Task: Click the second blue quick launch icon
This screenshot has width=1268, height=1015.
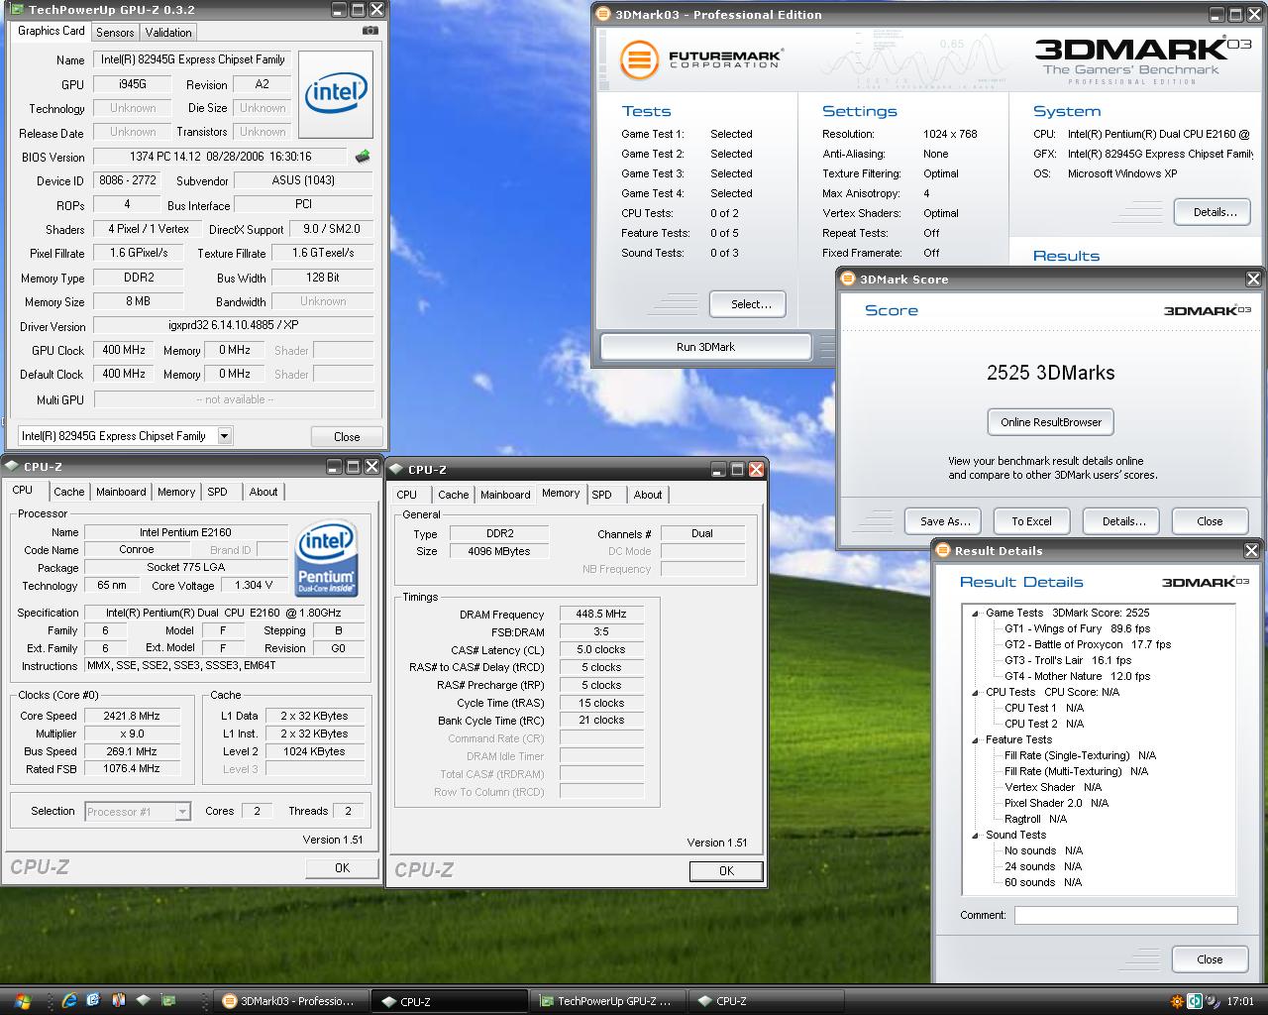Action: (x=93, y=1001)
